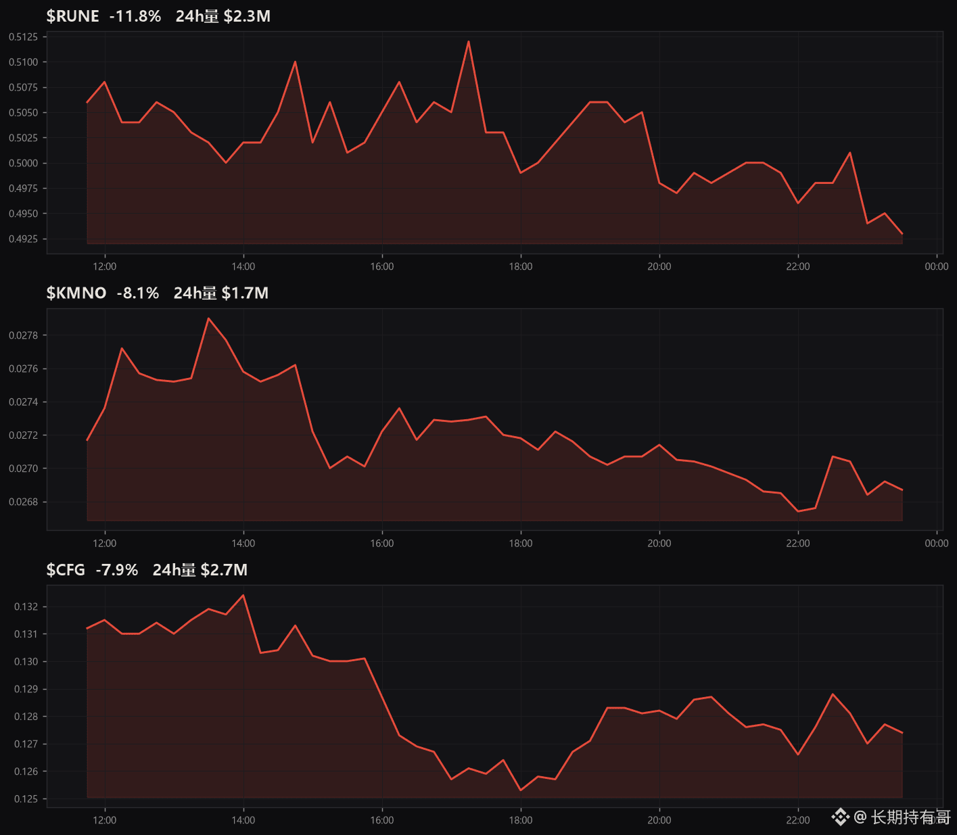Select the 0.5050 price tick
Screen dimensions: 957x835
tap(23, 112)
